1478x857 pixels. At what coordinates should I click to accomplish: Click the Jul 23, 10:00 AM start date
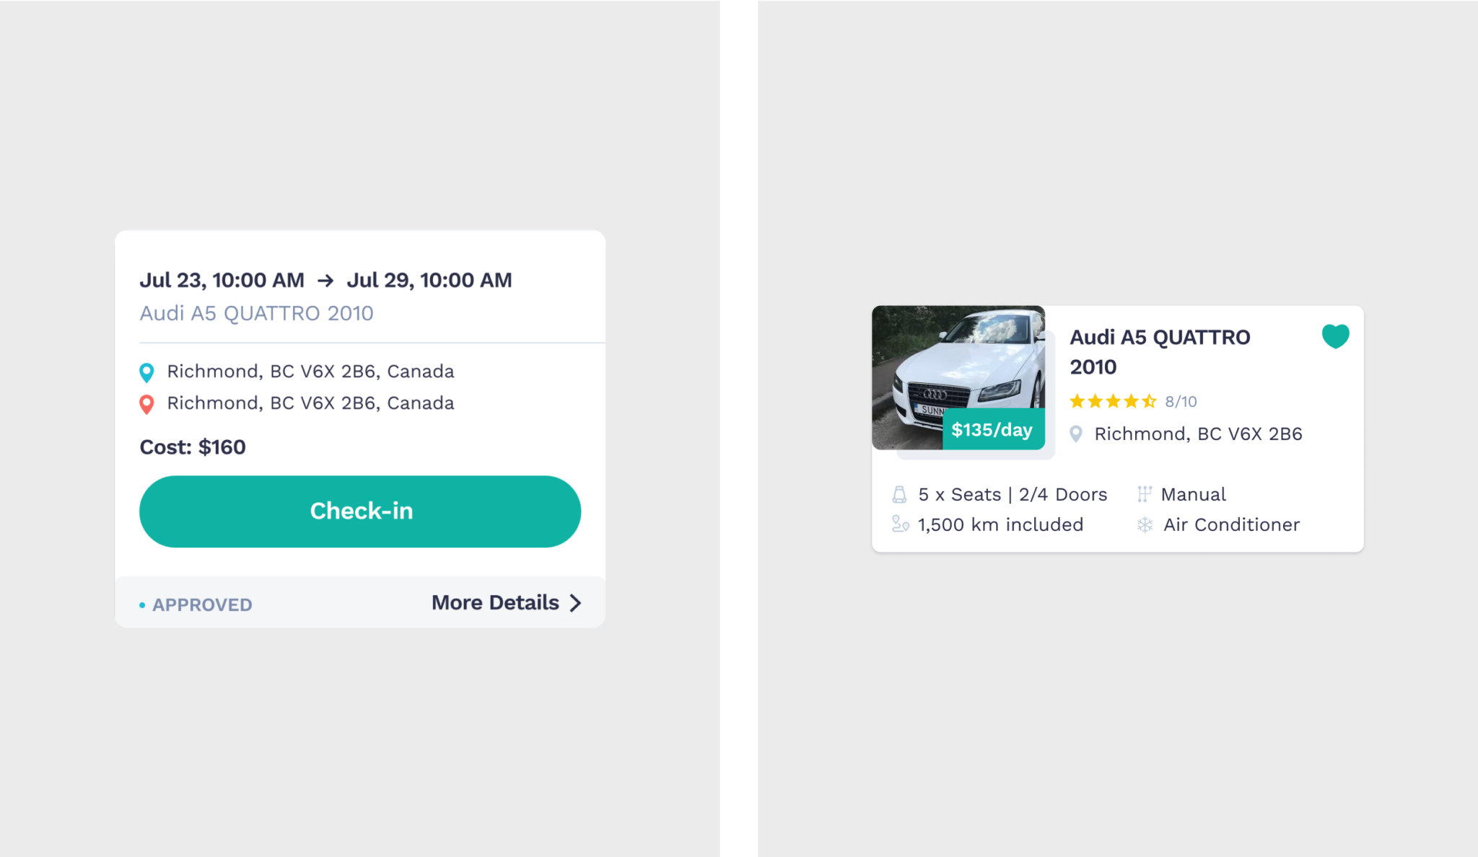click(222, 280)
